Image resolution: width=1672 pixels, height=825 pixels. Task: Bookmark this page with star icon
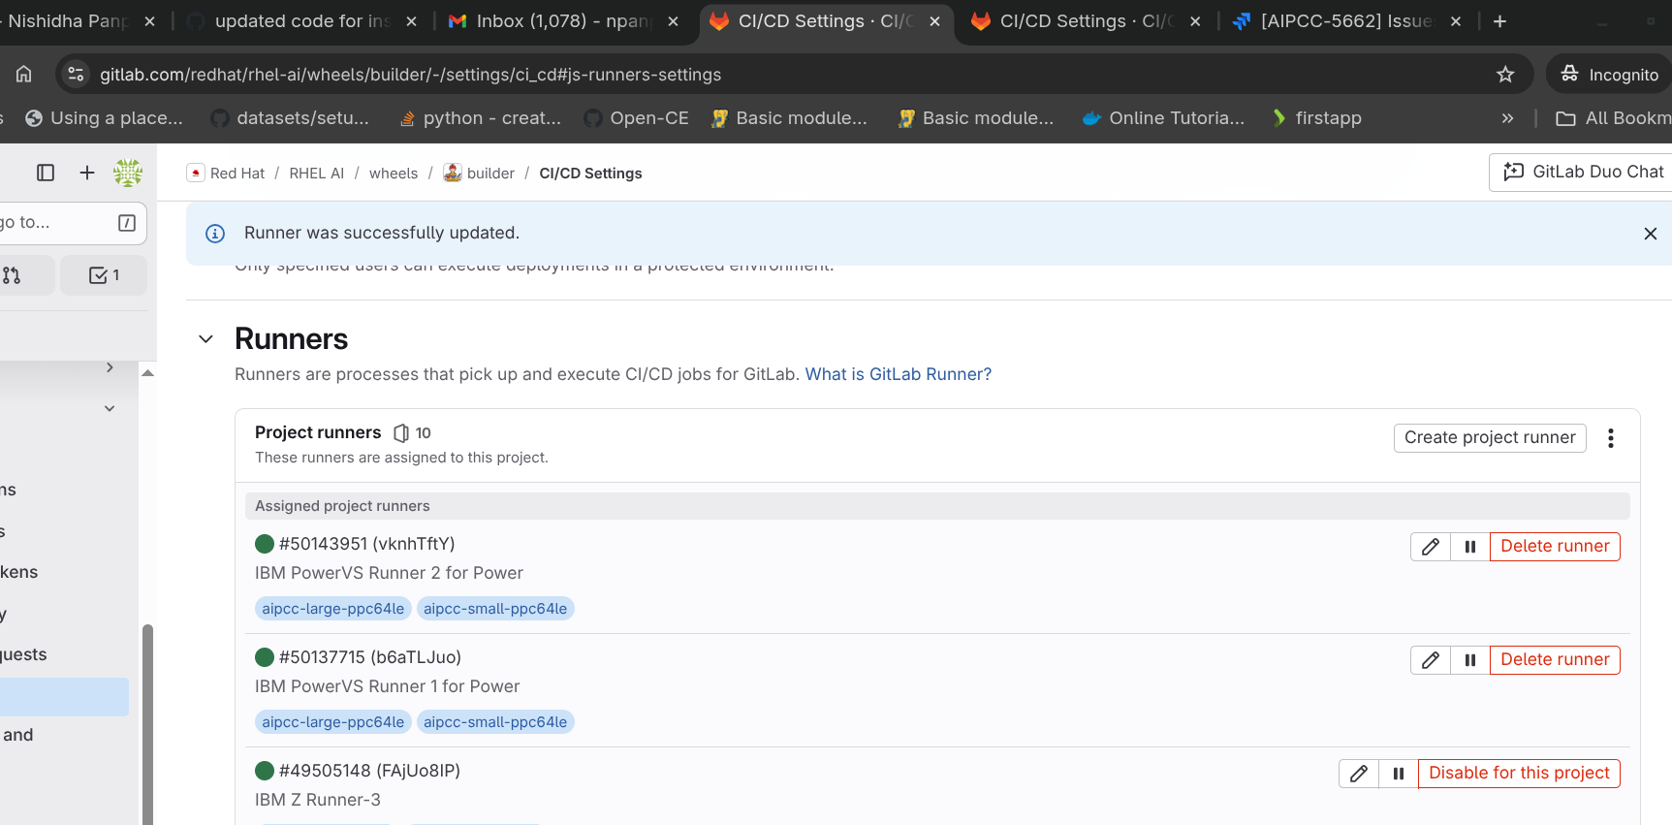click(x=1504, y=75)
